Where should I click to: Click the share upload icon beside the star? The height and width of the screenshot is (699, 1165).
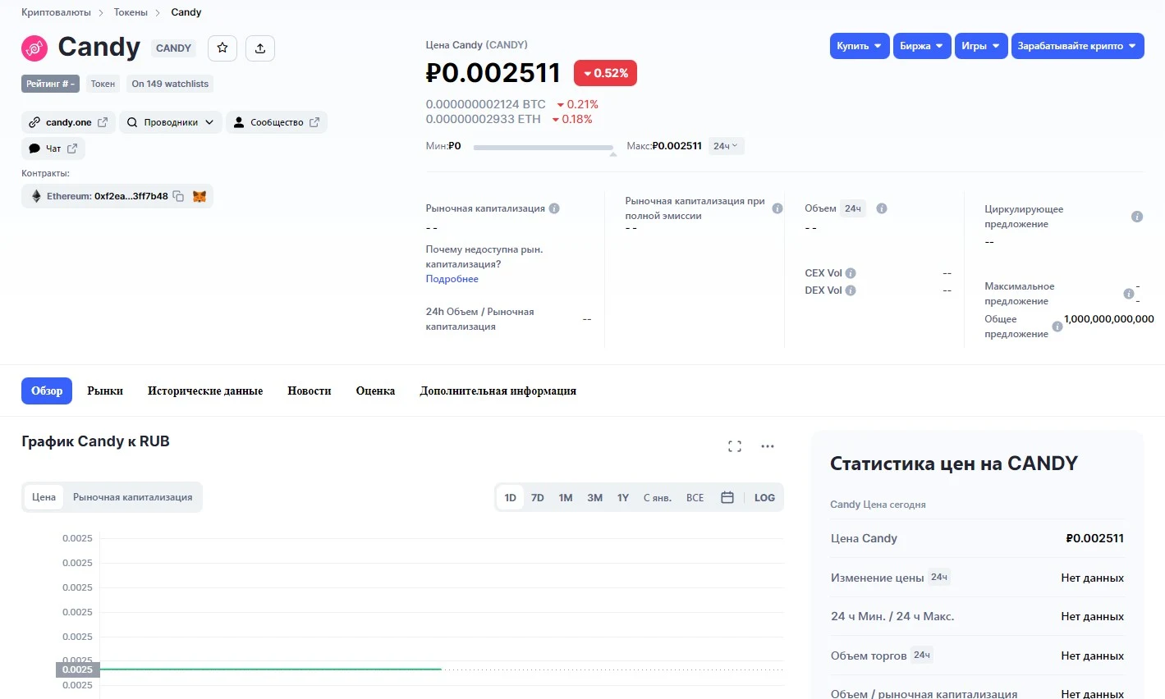pyautogui.click(x=260, y=48)
